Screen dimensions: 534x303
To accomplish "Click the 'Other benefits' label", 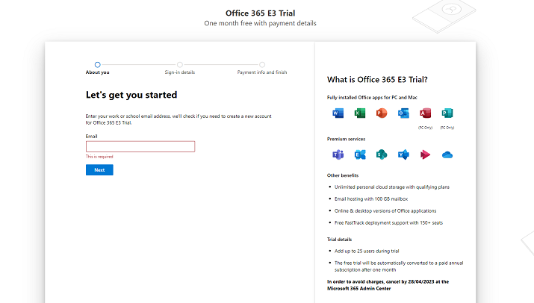I will click(343, 175).
